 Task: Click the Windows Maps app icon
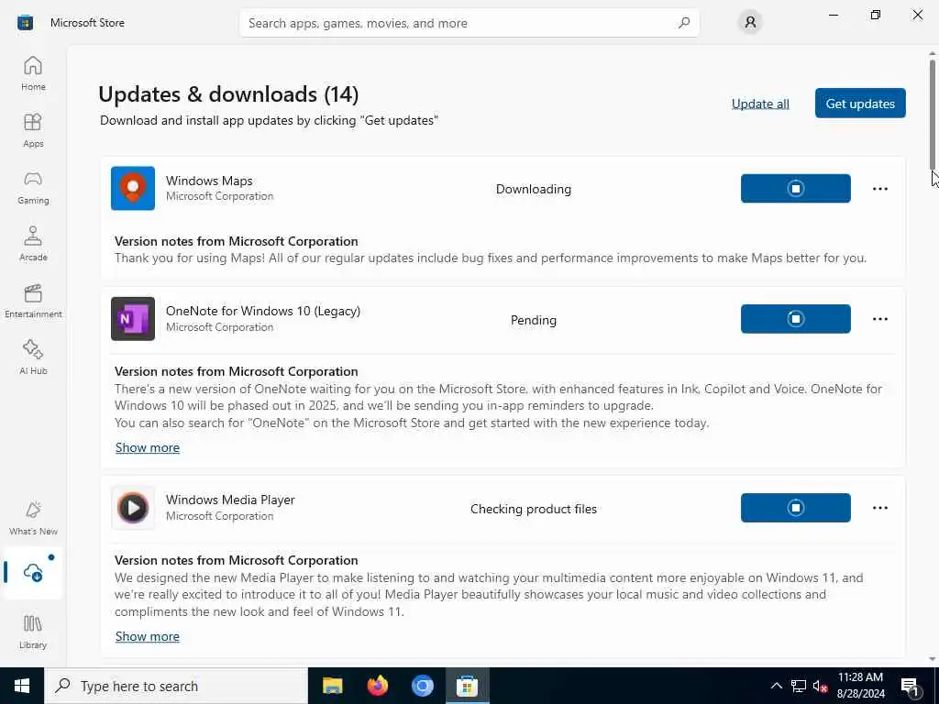coord(133,189)
